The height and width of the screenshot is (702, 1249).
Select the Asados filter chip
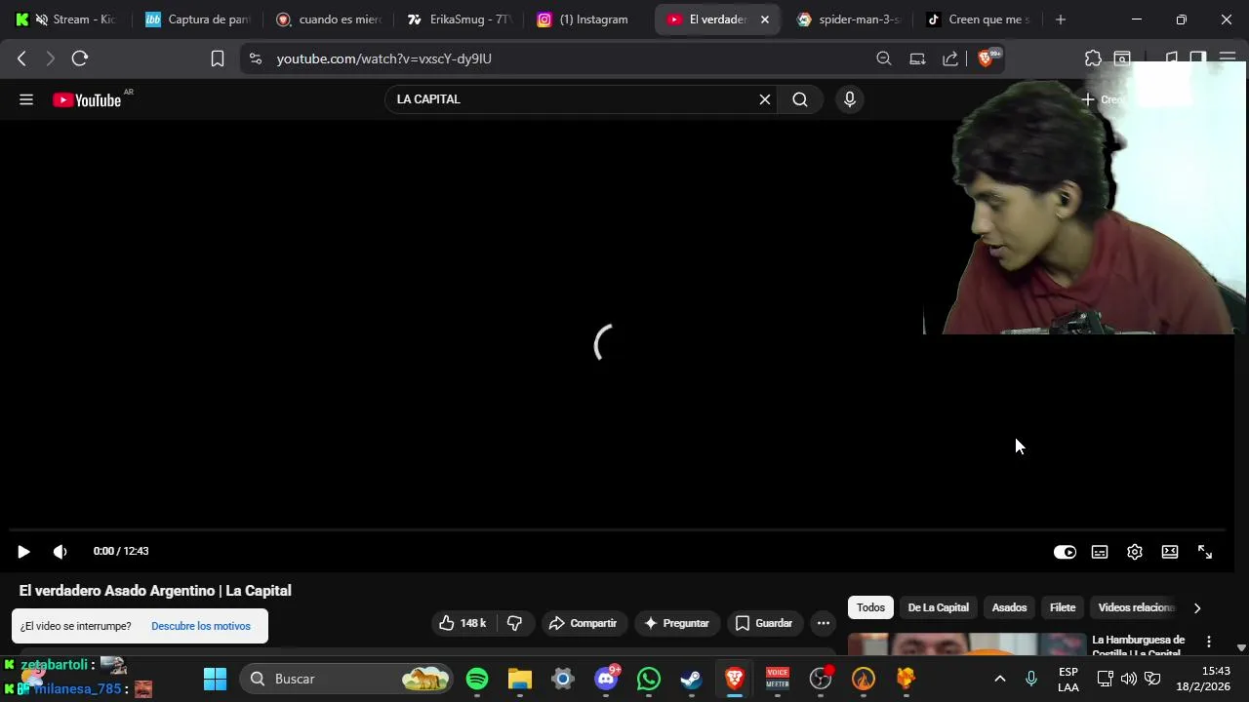pyautogui.click(x=1009, y=607)
